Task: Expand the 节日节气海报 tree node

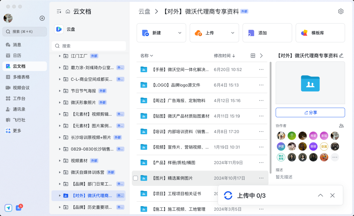Action: click(x=60, y=91)
